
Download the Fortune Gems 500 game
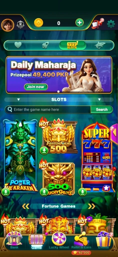[44, 151]
